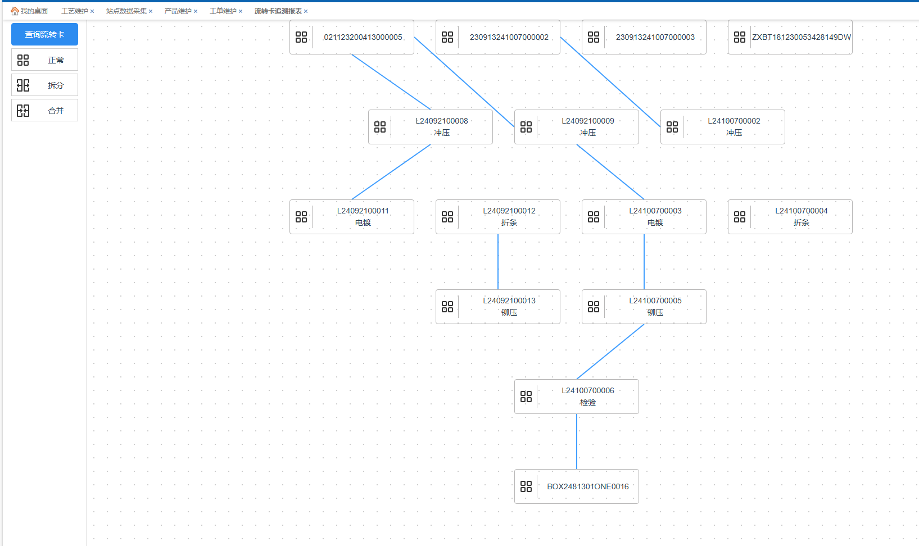Select the L24100700003 电镀 node
The width and height of the screenshot is (919, 546).
coord(655,217)
